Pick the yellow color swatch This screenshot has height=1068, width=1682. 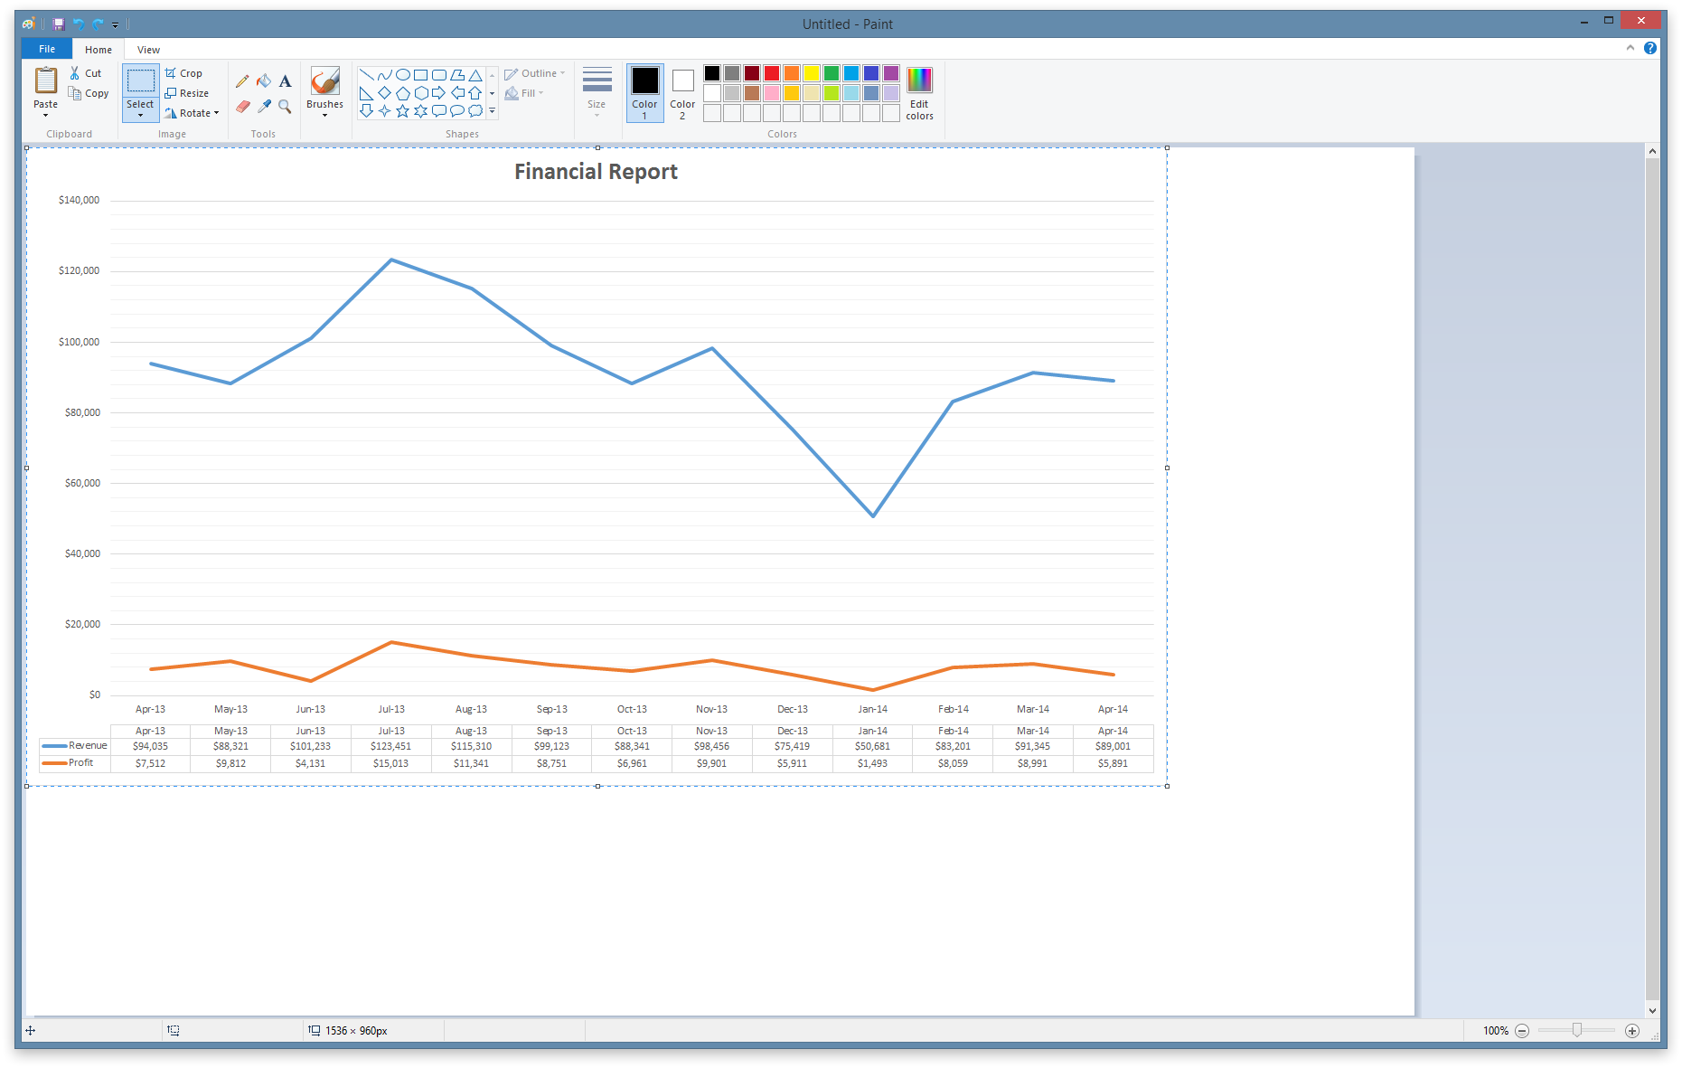tap(812, 73)
